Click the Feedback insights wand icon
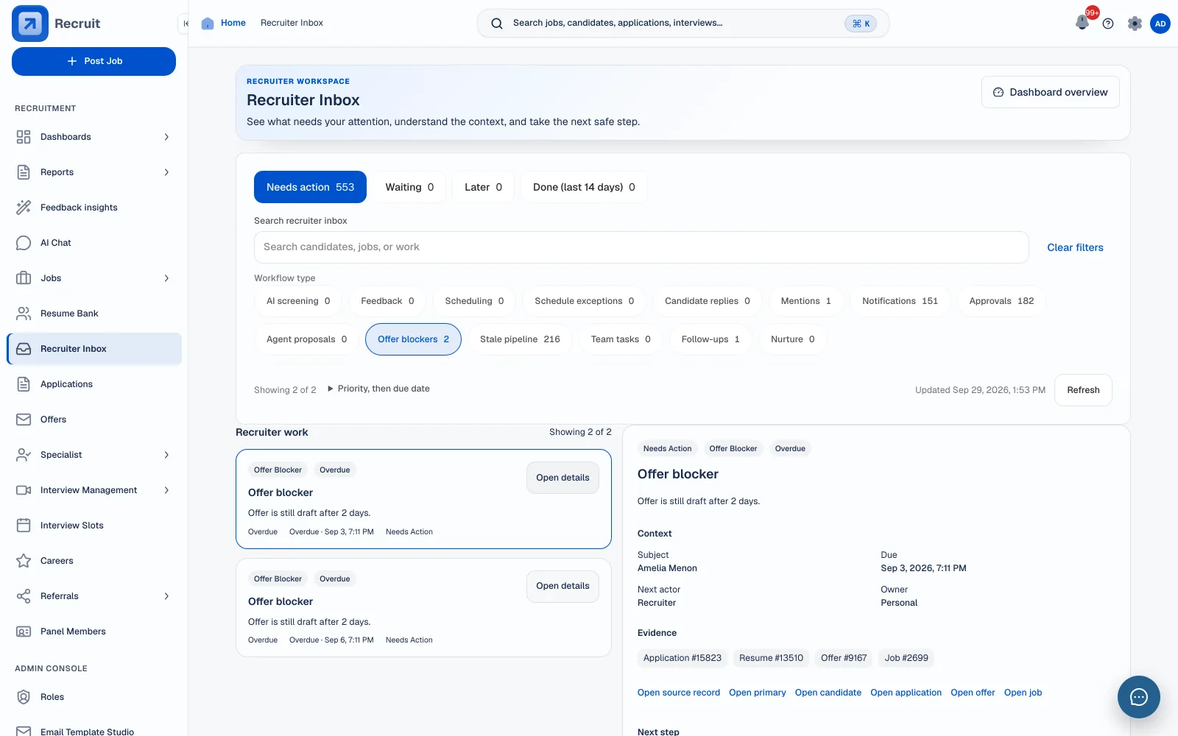1178x736 pixels. [x=24, y=208]
